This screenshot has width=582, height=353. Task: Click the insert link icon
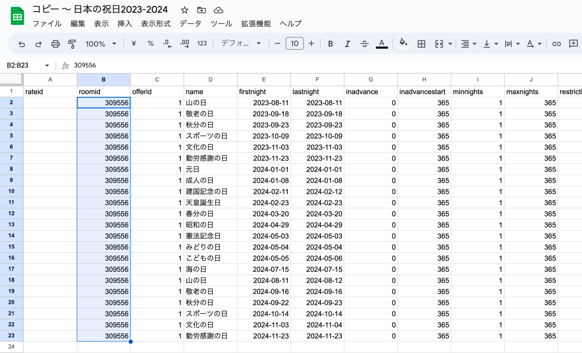point(556,44)
